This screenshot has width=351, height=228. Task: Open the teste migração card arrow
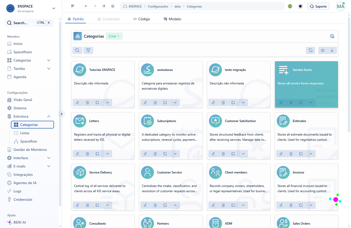tap(243, 103)
